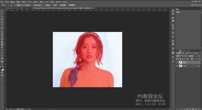The image size is (202, 110).
Task: Select the History Brush tool
Action: [2, 36]
